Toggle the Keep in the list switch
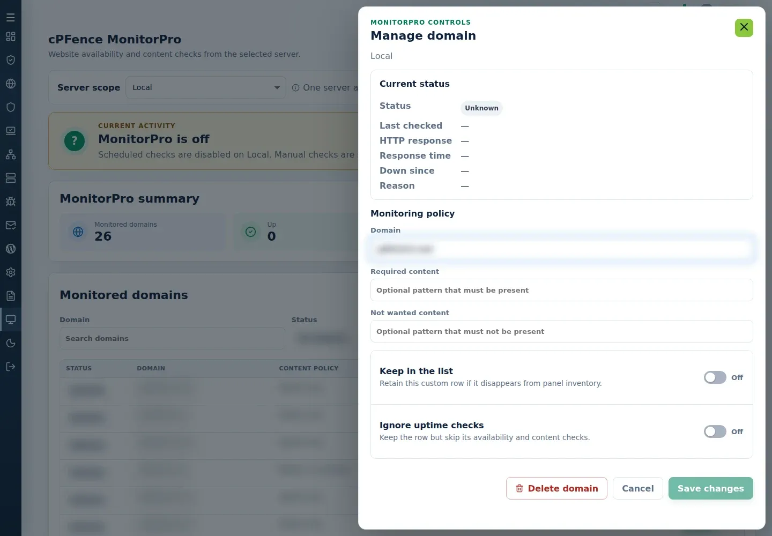This screenshot has height=536, width=772. (x=715, y=377)
